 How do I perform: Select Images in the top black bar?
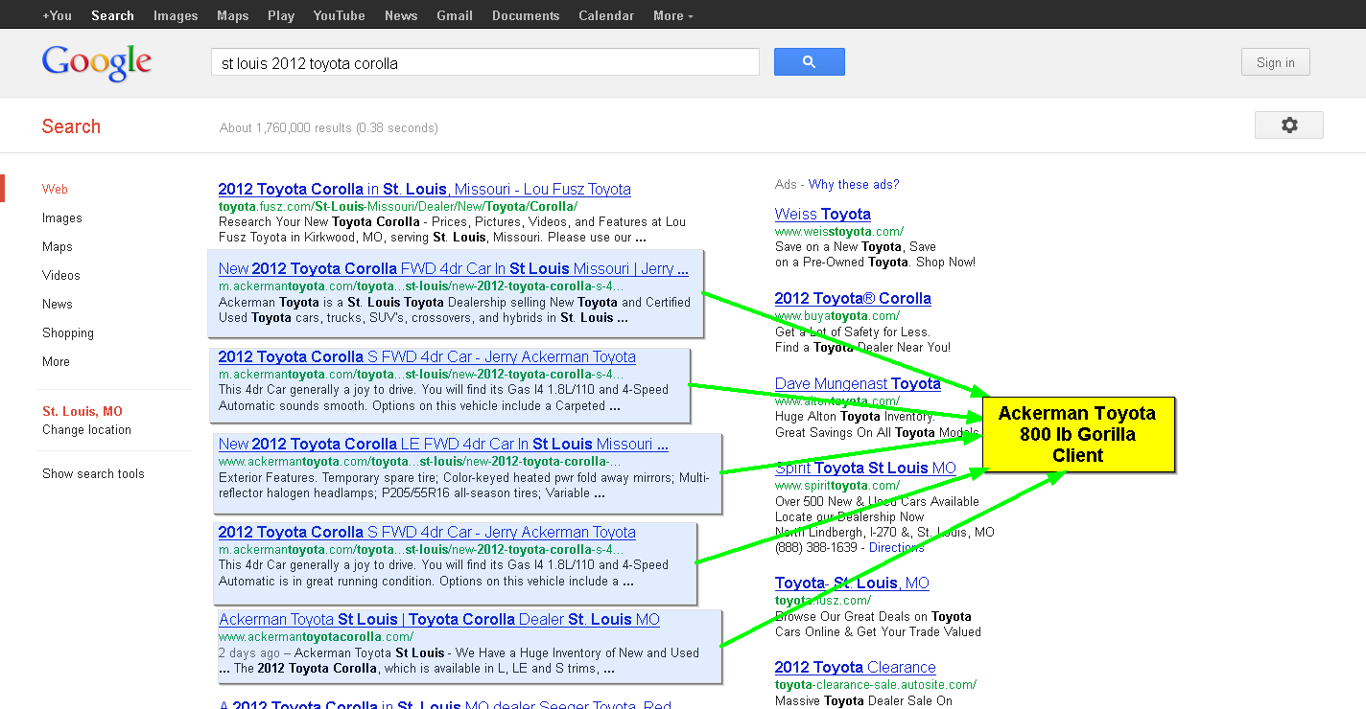click(176, 15)
